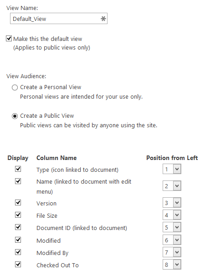The height and width of the screenshot is (270, 200).
Task: Open position dropdown for Name column
Action: pos(172,186)
